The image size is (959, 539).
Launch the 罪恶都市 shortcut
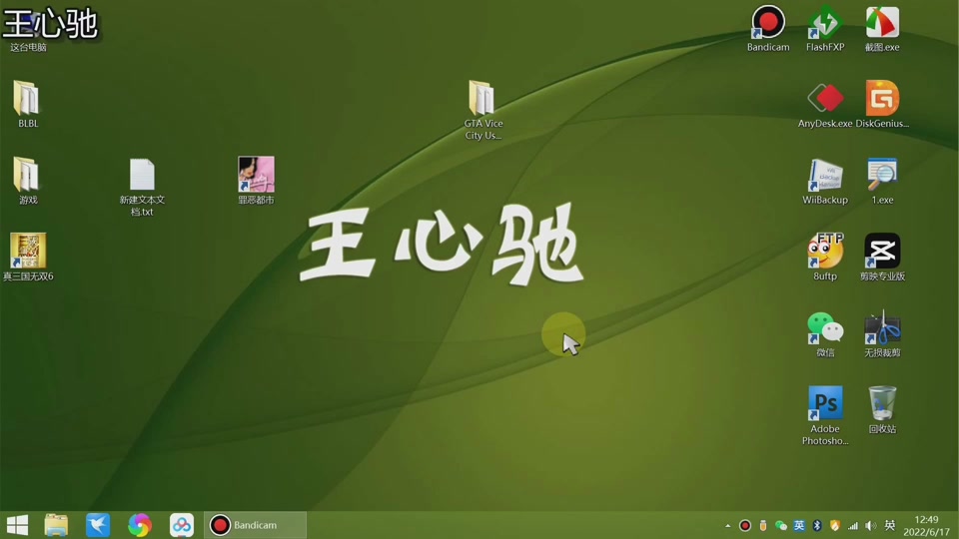click(256, 181)
